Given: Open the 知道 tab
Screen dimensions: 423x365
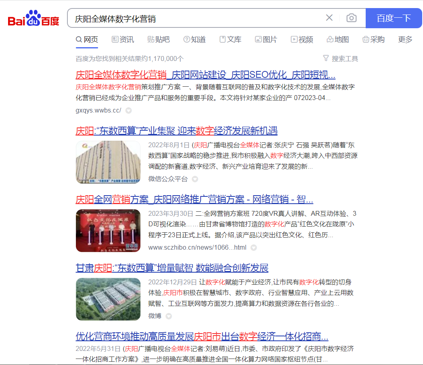Looking at the screenshot, I should point(195,40).
